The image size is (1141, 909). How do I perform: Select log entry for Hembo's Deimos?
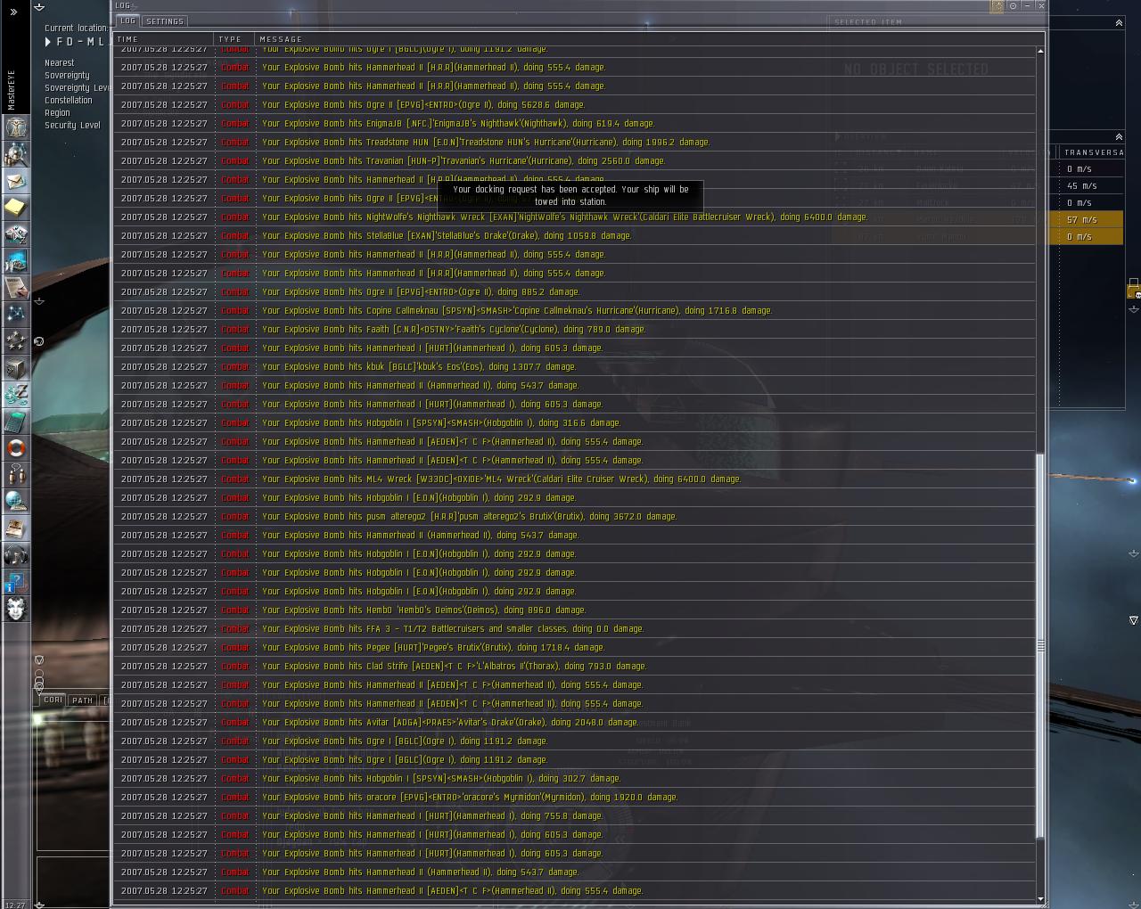click(576, 610)
